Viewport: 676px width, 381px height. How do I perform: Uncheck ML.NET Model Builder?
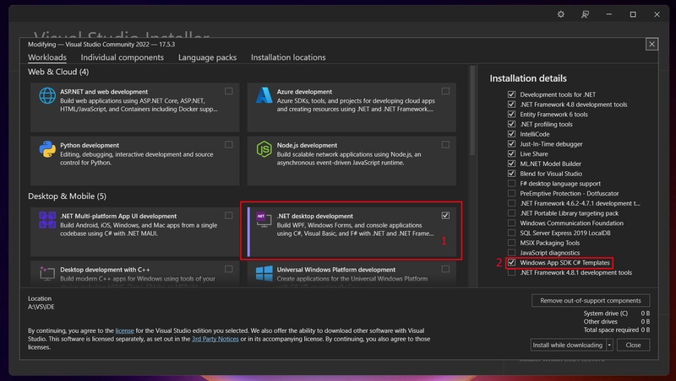tap(511, 164)
